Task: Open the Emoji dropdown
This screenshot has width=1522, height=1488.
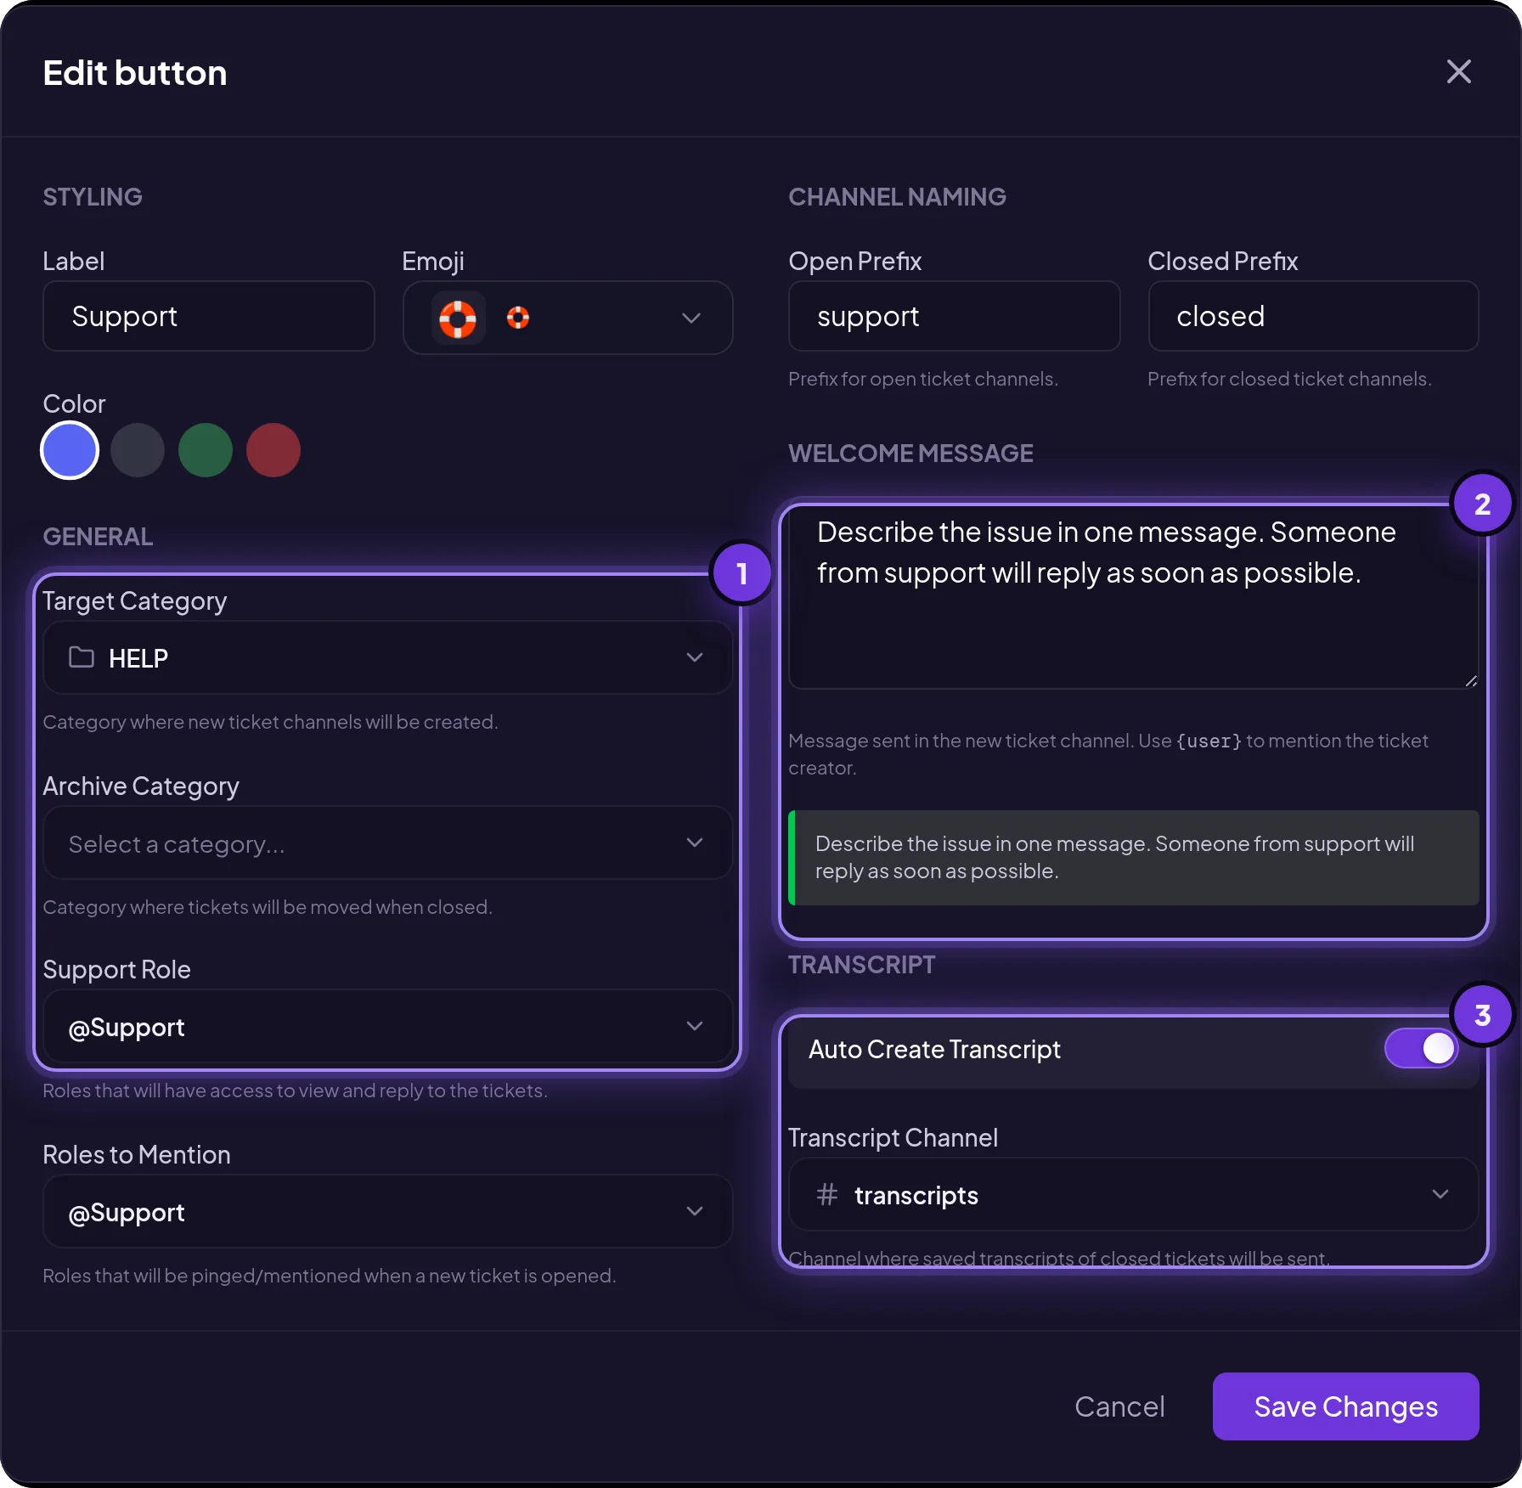Action: (x=567, y=318)
